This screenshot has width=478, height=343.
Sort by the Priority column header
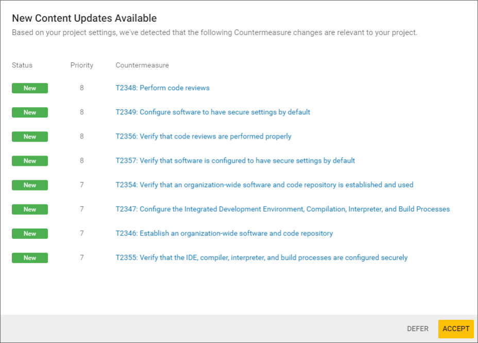click(82, 65)
